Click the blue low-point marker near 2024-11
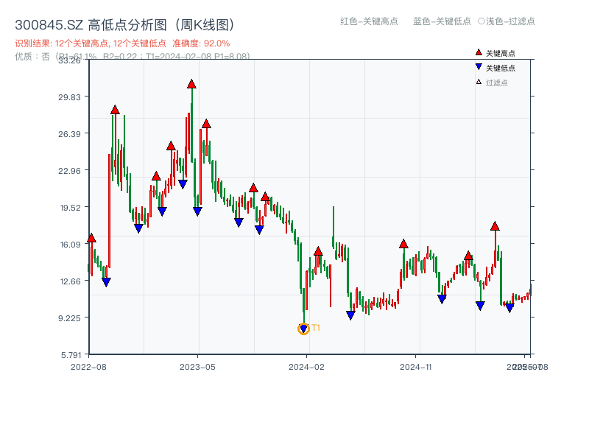Viewport: 589px width, 442px height. (x=442, y=298)
